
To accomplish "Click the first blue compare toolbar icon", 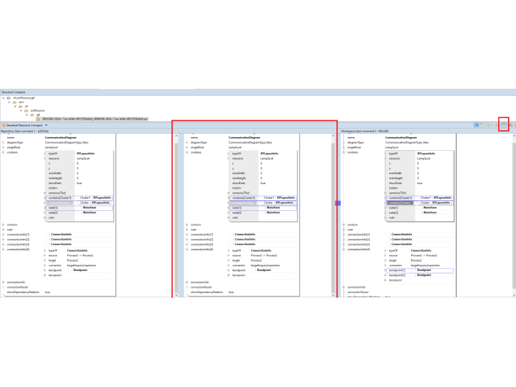I will coord(476,125).
